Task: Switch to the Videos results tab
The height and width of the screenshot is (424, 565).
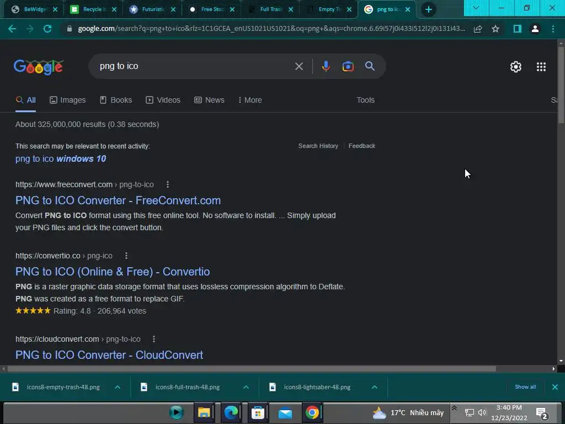Action: [163, 100]
